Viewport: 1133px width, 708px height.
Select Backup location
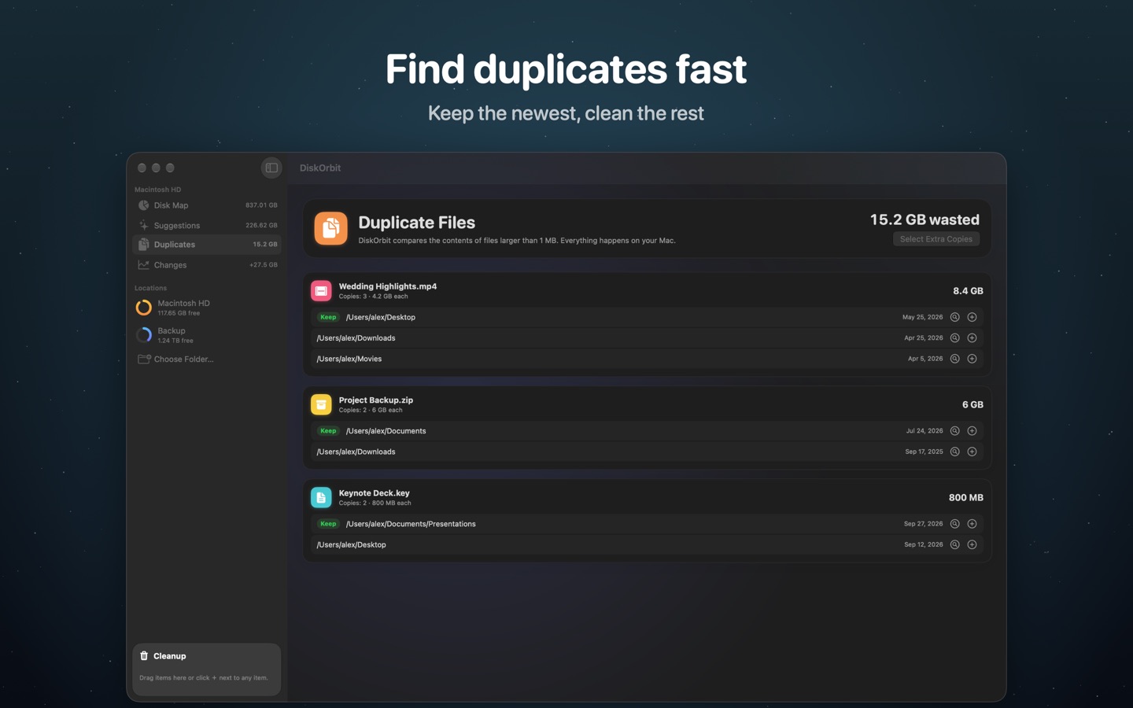[x=207, y=335]
